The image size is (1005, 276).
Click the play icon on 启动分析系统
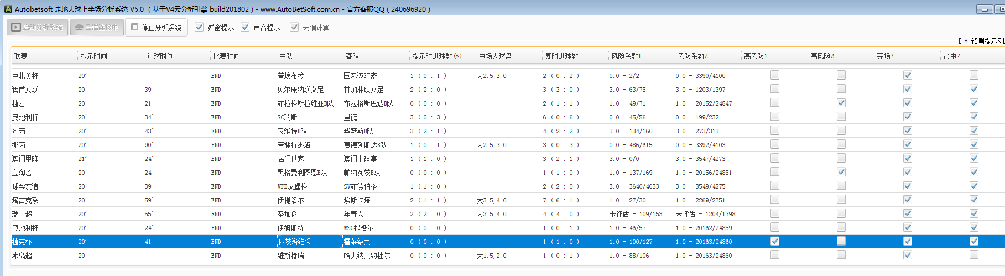(x=16, y=27)
